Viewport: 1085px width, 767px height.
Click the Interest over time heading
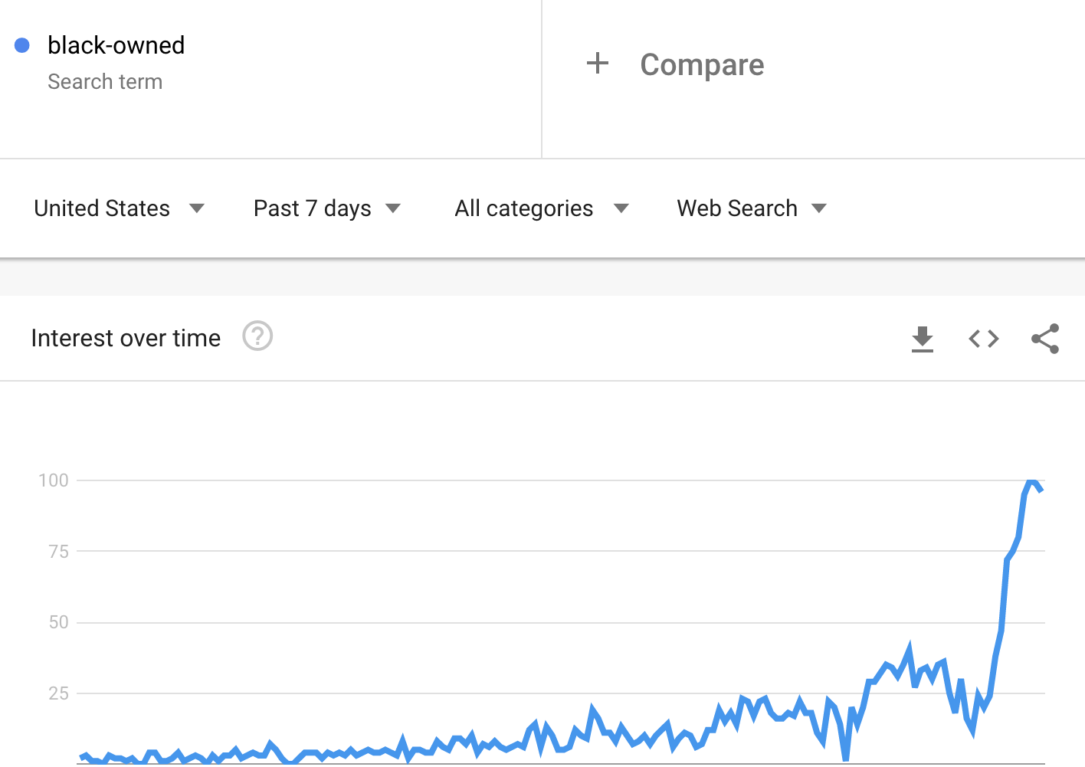pos(126,338)
